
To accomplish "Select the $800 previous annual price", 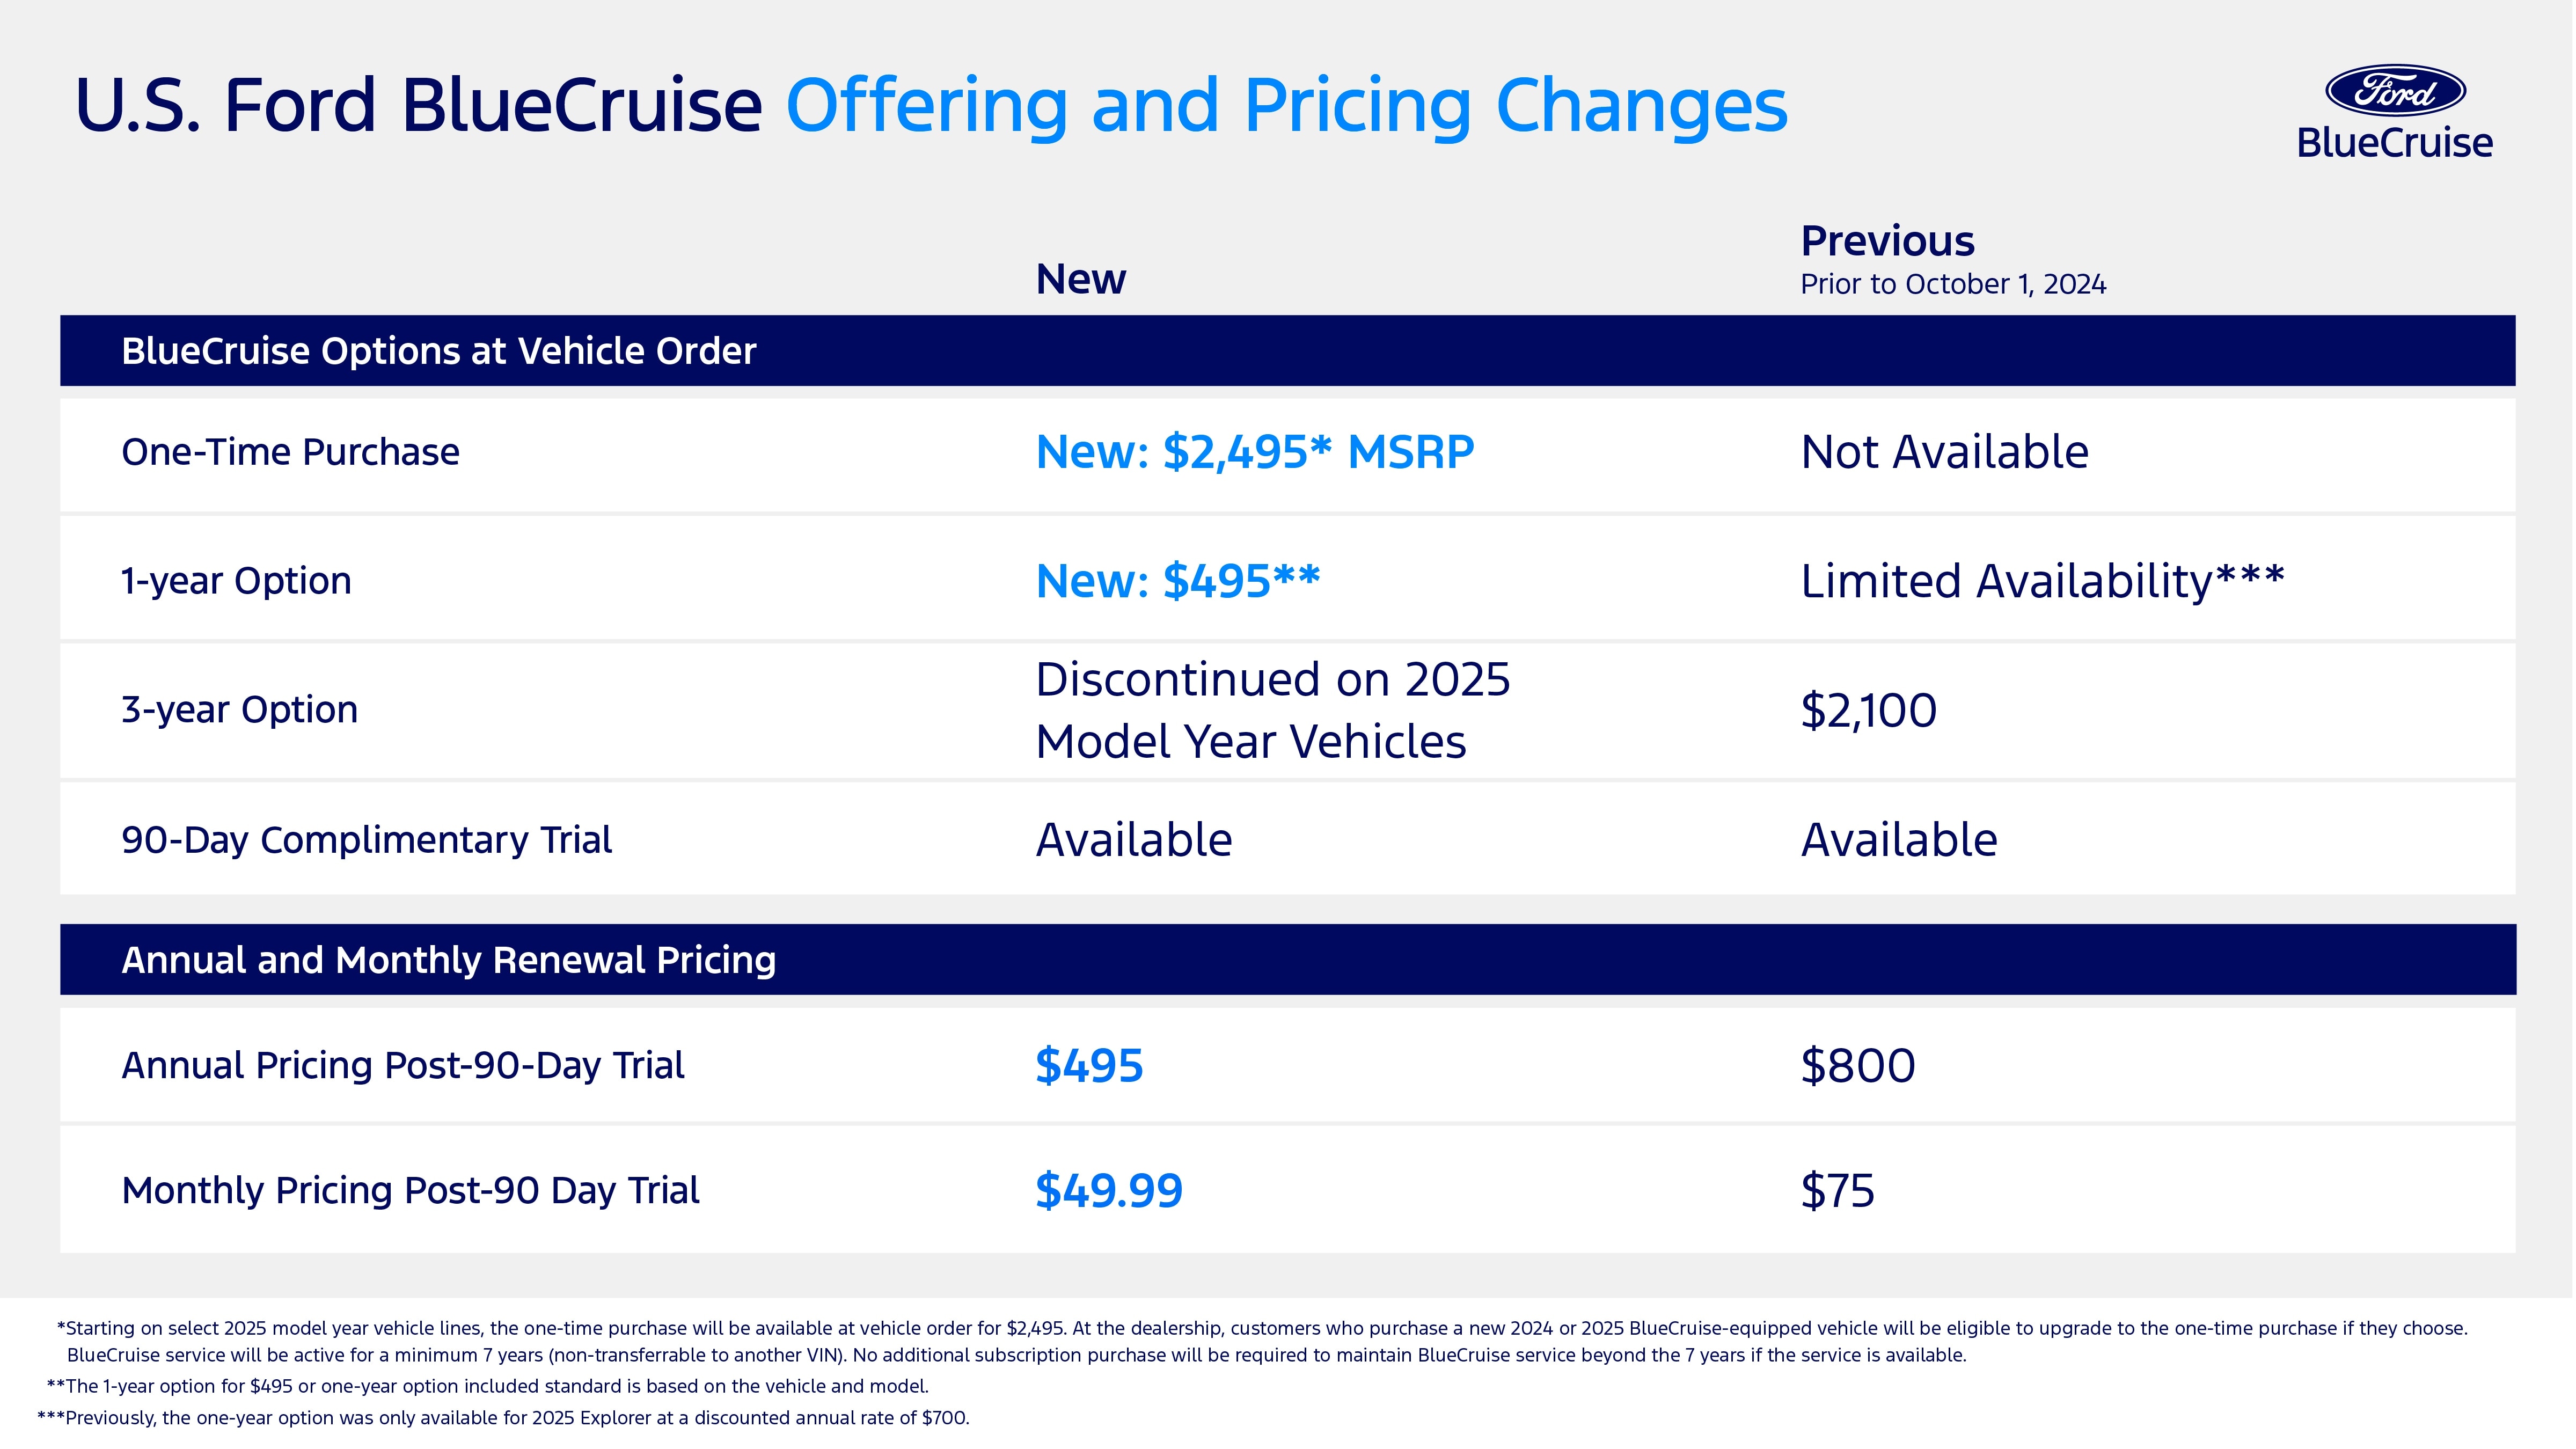I will click(1858, 1065).
